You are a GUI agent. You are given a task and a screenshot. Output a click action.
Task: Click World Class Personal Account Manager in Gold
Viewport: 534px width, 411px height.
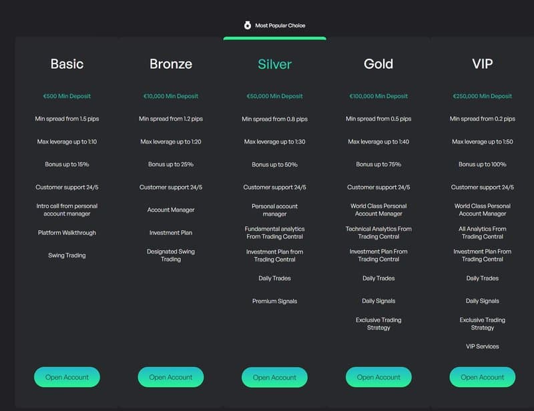tap(378, 210)
